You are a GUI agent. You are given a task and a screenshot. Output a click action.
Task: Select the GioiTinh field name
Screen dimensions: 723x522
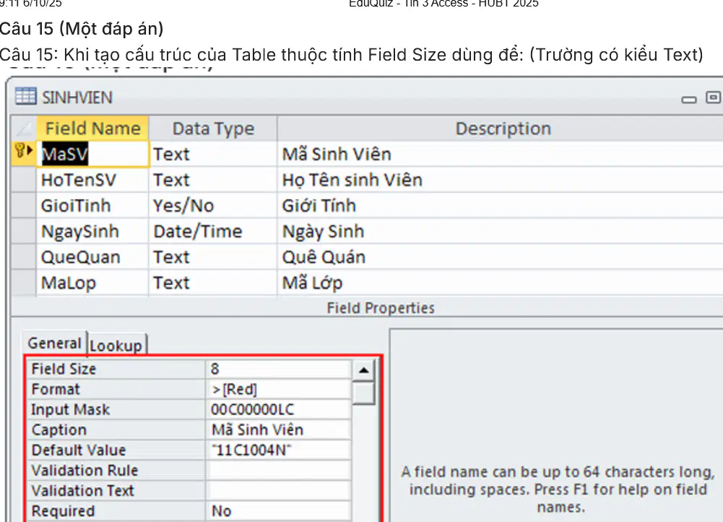[x=92, y=206]
